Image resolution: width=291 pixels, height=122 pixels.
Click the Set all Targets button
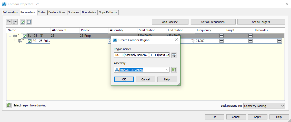pyautogui.click(x=261, y=22)
